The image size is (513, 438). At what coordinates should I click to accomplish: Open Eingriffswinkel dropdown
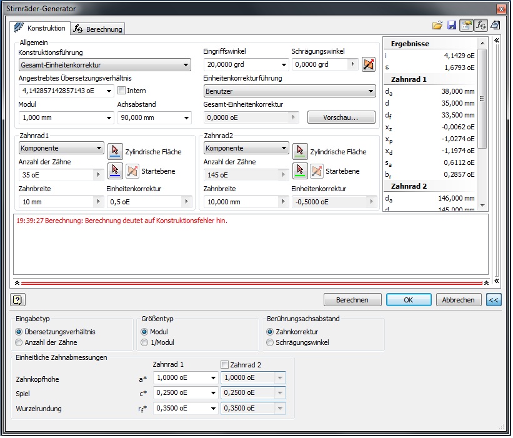point(285,65)
